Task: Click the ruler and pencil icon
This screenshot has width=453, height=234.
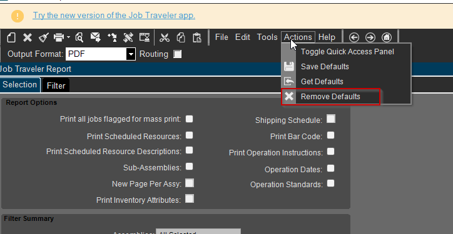Action: click(x=128, y=37)
